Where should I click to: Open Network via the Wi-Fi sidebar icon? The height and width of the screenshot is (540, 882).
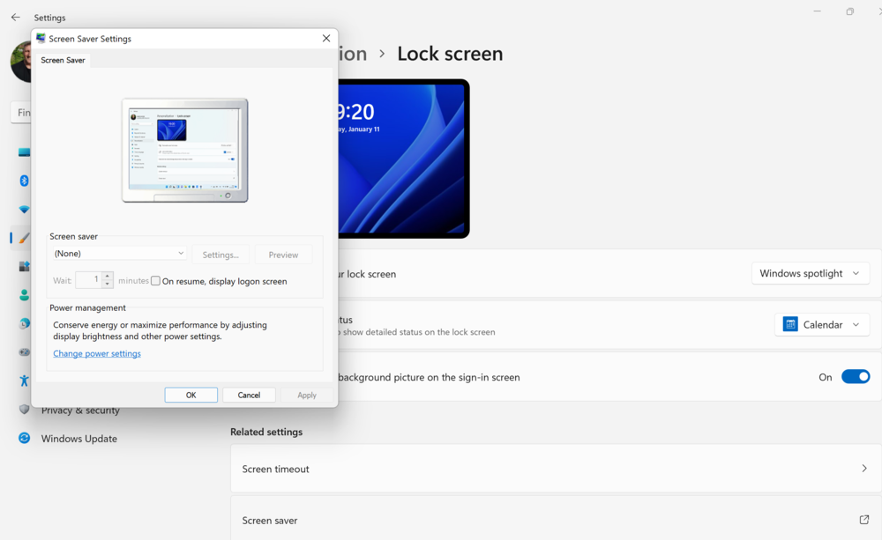(x=25, y=210)
